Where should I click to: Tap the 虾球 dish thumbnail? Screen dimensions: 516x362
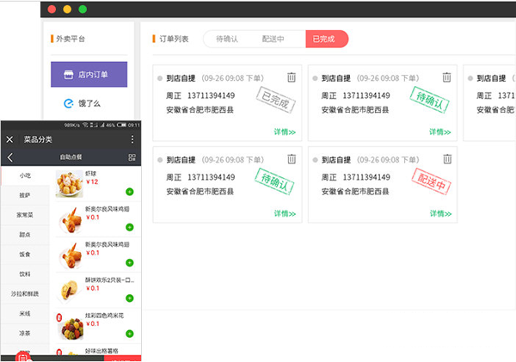tap(69, 184)
